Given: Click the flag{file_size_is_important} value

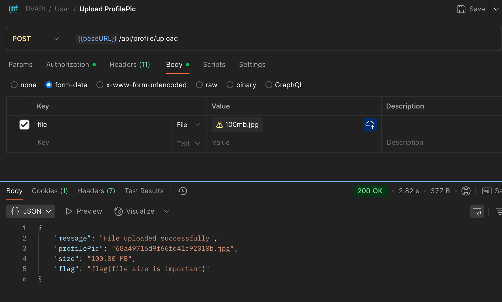Looking at the screenshot, I should tap(148, 269).
